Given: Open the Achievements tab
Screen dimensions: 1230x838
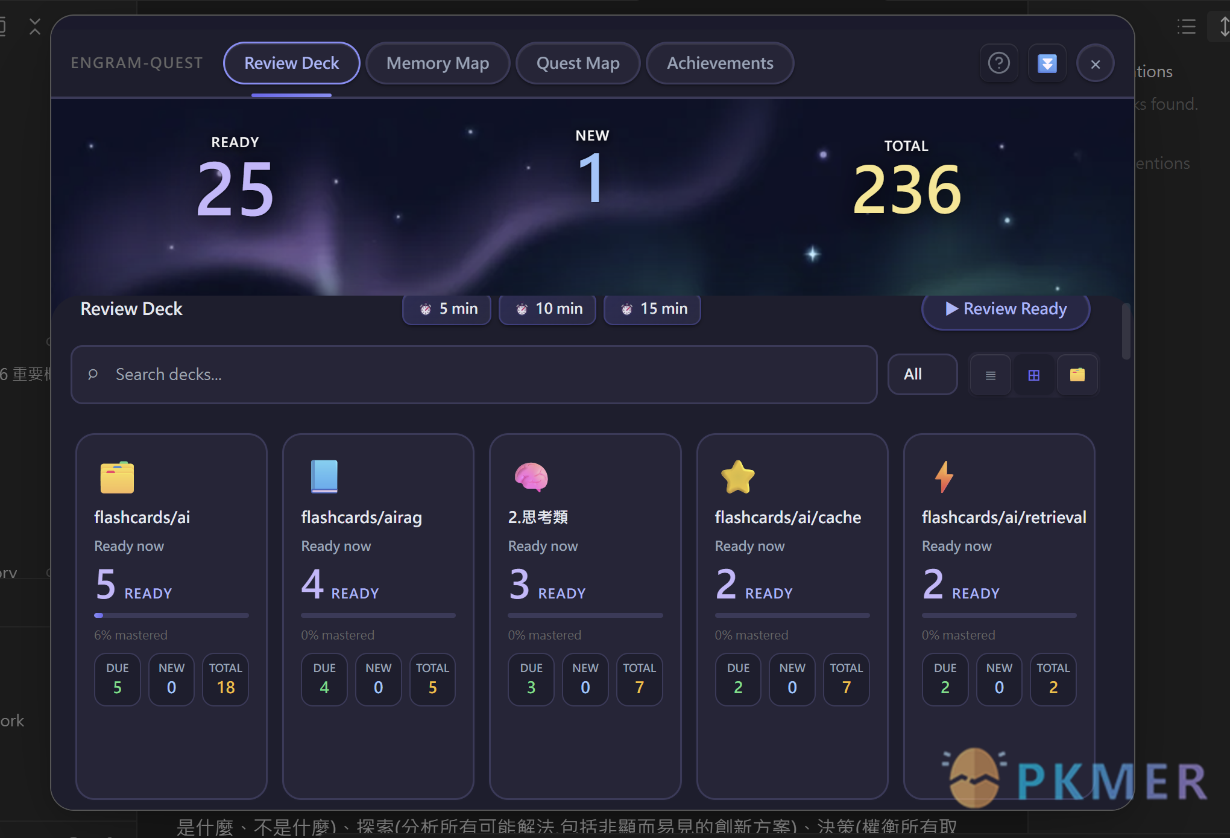Looking at the screenshot, I should (720, 63).
